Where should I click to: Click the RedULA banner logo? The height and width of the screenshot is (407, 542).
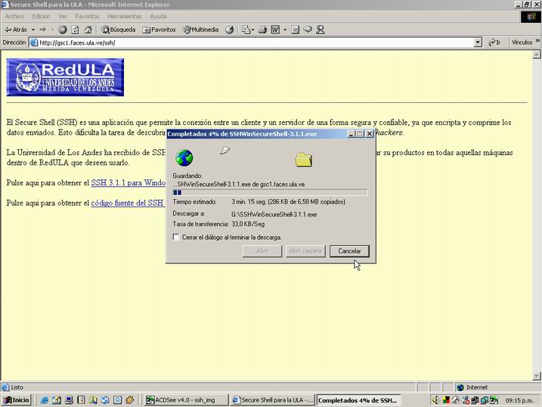coord(65,77)
